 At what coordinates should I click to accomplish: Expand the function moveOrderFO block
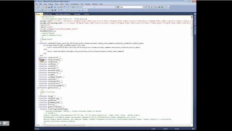pyautogui.click(x=39, y=73)
